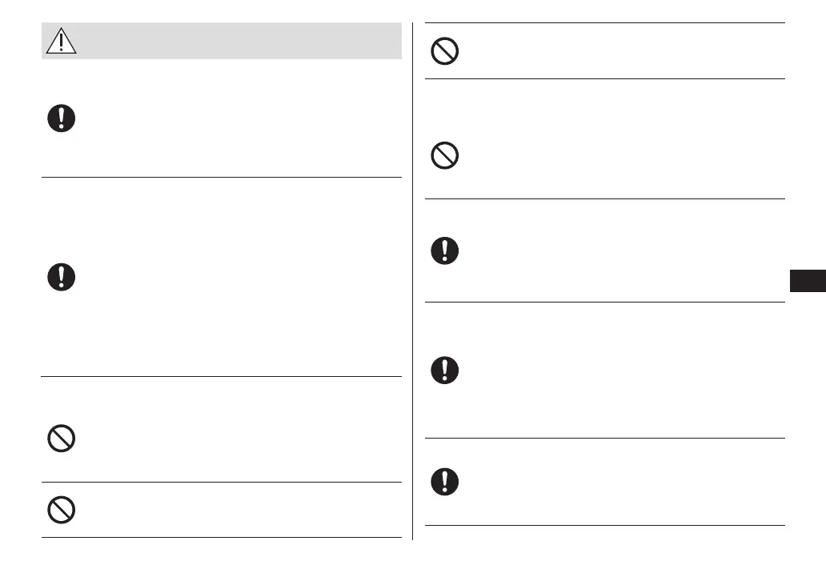The height and width of the screenshot is (581, 826).
Task: Click the bottommost horizontal line in the right column
Action: click(x=604, y=525)
